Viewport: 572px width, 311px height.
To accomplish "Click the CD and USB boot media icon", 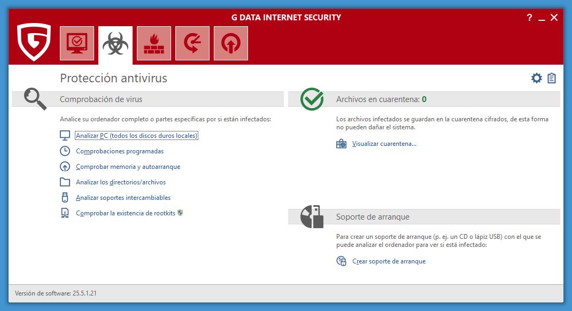I will pyautogui.click(x=312, y=216).
